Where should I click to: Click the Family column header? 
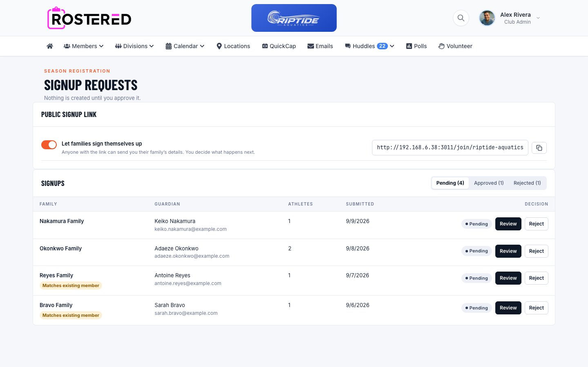point(48,204)
